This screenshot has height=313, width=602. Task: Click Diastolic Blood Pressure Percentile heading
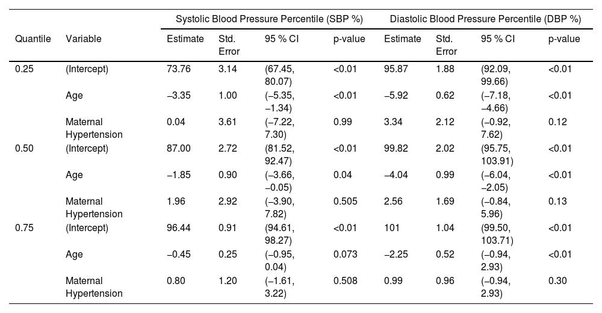tap(485, 19)
